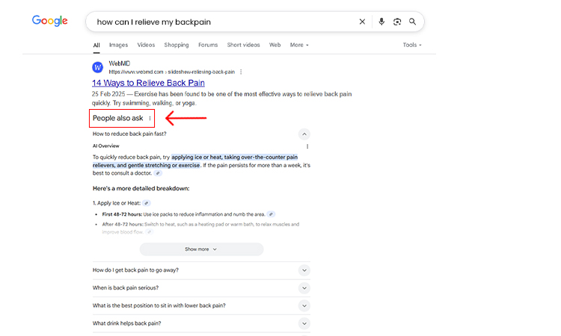
Task: Select the All tab
Action: [96, 45]
